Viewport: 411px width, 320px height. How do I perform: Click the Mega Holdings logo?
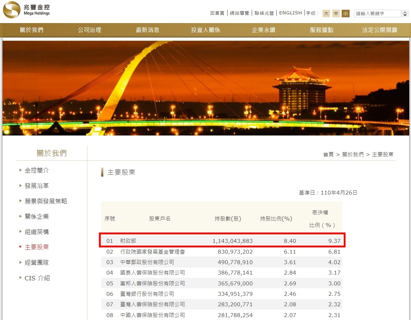click(x=26, y=10)
